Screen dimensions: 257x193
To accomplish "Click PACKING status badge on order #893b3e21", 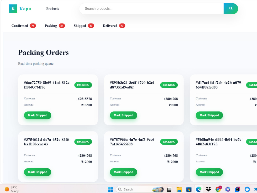I will pyautogui.click(x=169, y=85).
